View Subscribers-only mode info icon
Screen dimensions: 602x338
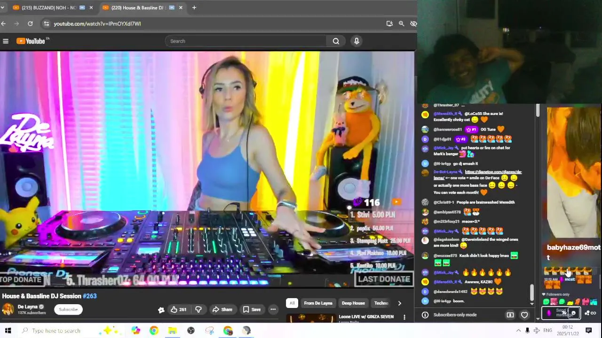coord(425,315)
